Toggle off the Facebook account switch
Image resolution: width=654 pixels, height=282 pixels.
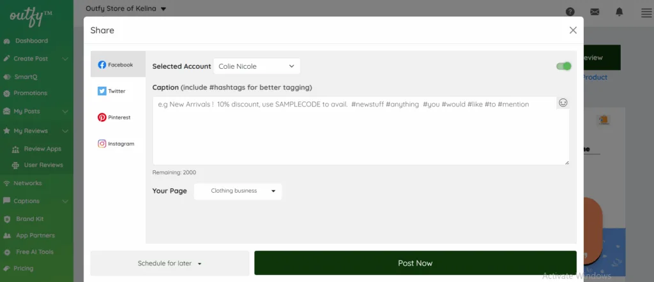click(x=563, y=66)
